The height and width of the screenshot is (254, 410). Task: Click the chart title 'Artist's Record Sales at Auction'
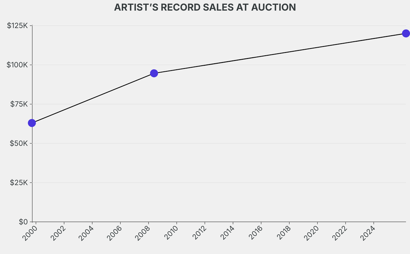(x=205, y=8)
